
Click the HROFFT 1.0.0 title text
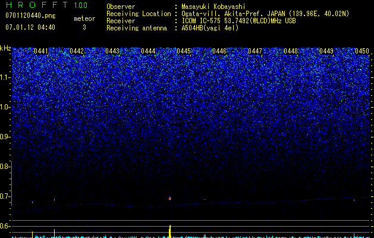[x=46, y=5]
